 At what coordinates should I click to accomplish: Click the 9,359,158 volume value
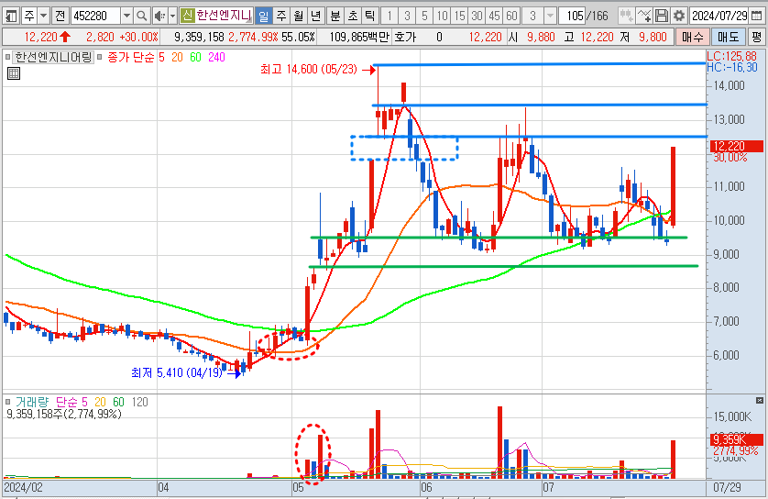click(x=200, y=37)
